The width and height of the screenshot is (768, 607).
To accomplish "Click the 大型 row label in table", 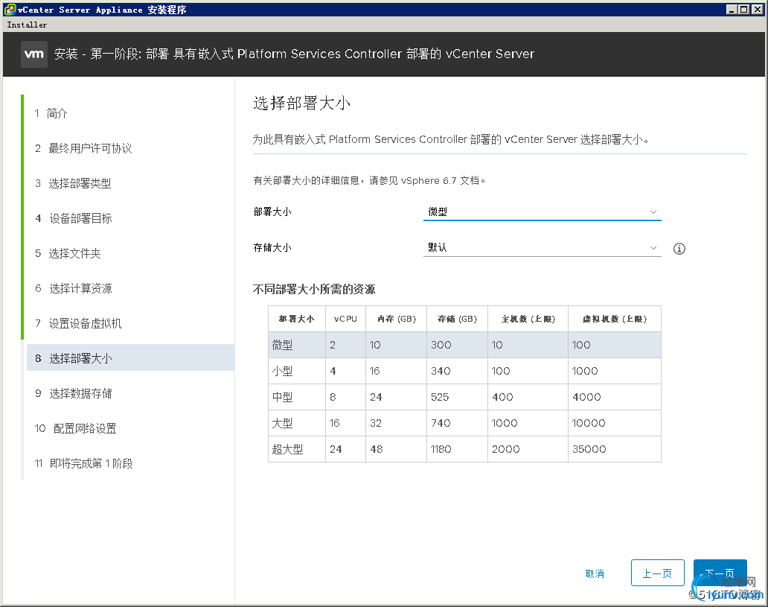I will pos(283,423).
